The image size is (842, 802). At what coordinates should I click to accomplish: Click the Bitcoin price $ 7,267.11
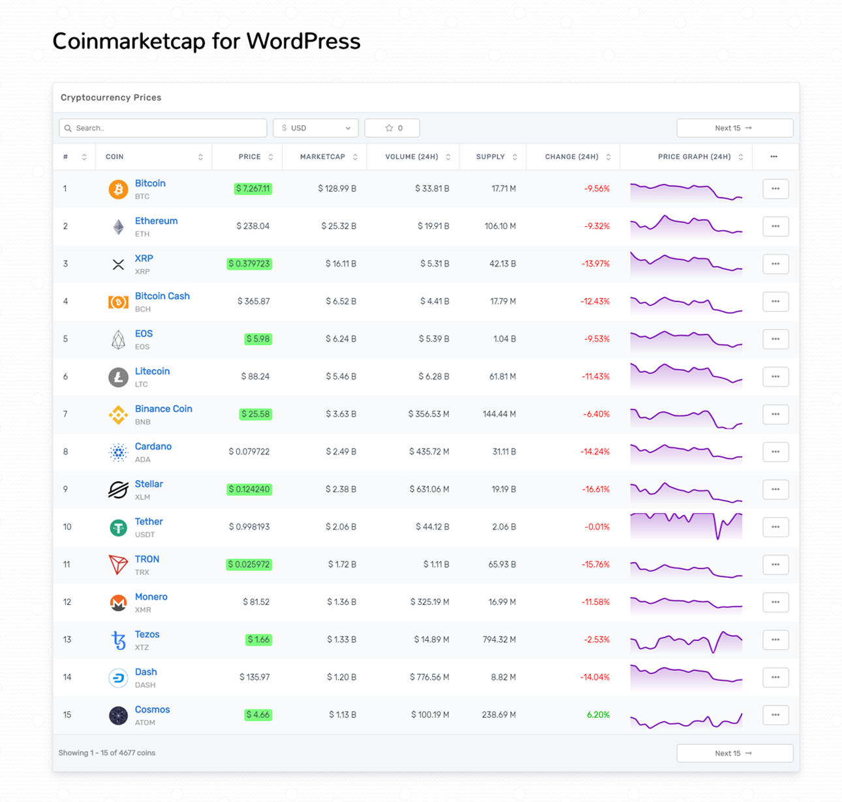click(253, 188)
